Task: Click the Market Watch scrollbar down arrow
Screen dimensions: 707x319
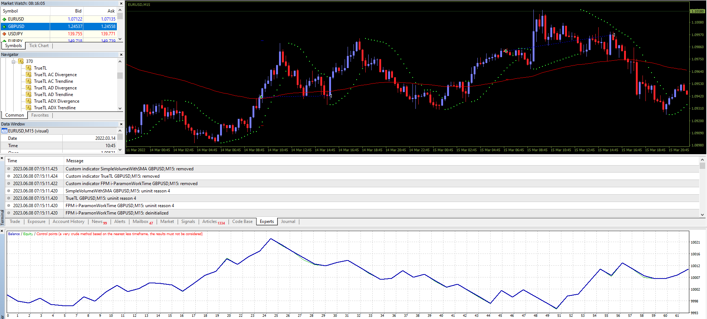Action: [120, 39]
